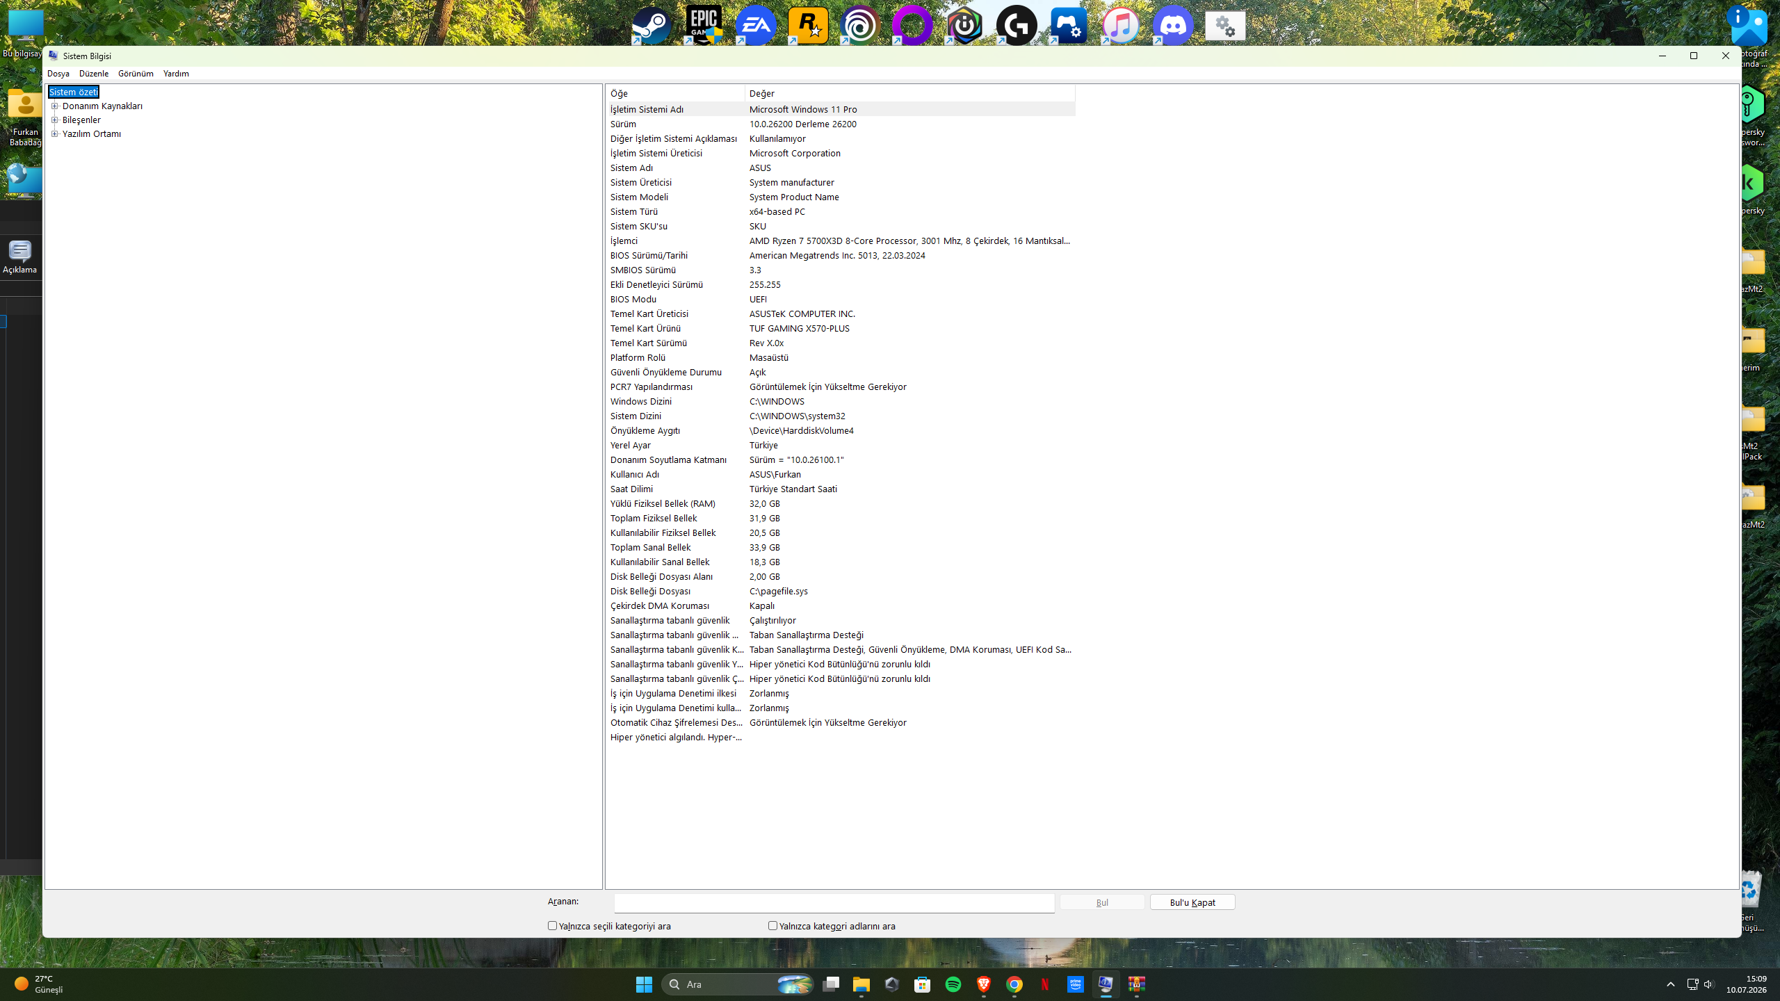Expand the Yazılım Ortamı tree node
1780x1001 pixels.
point(55,133)
